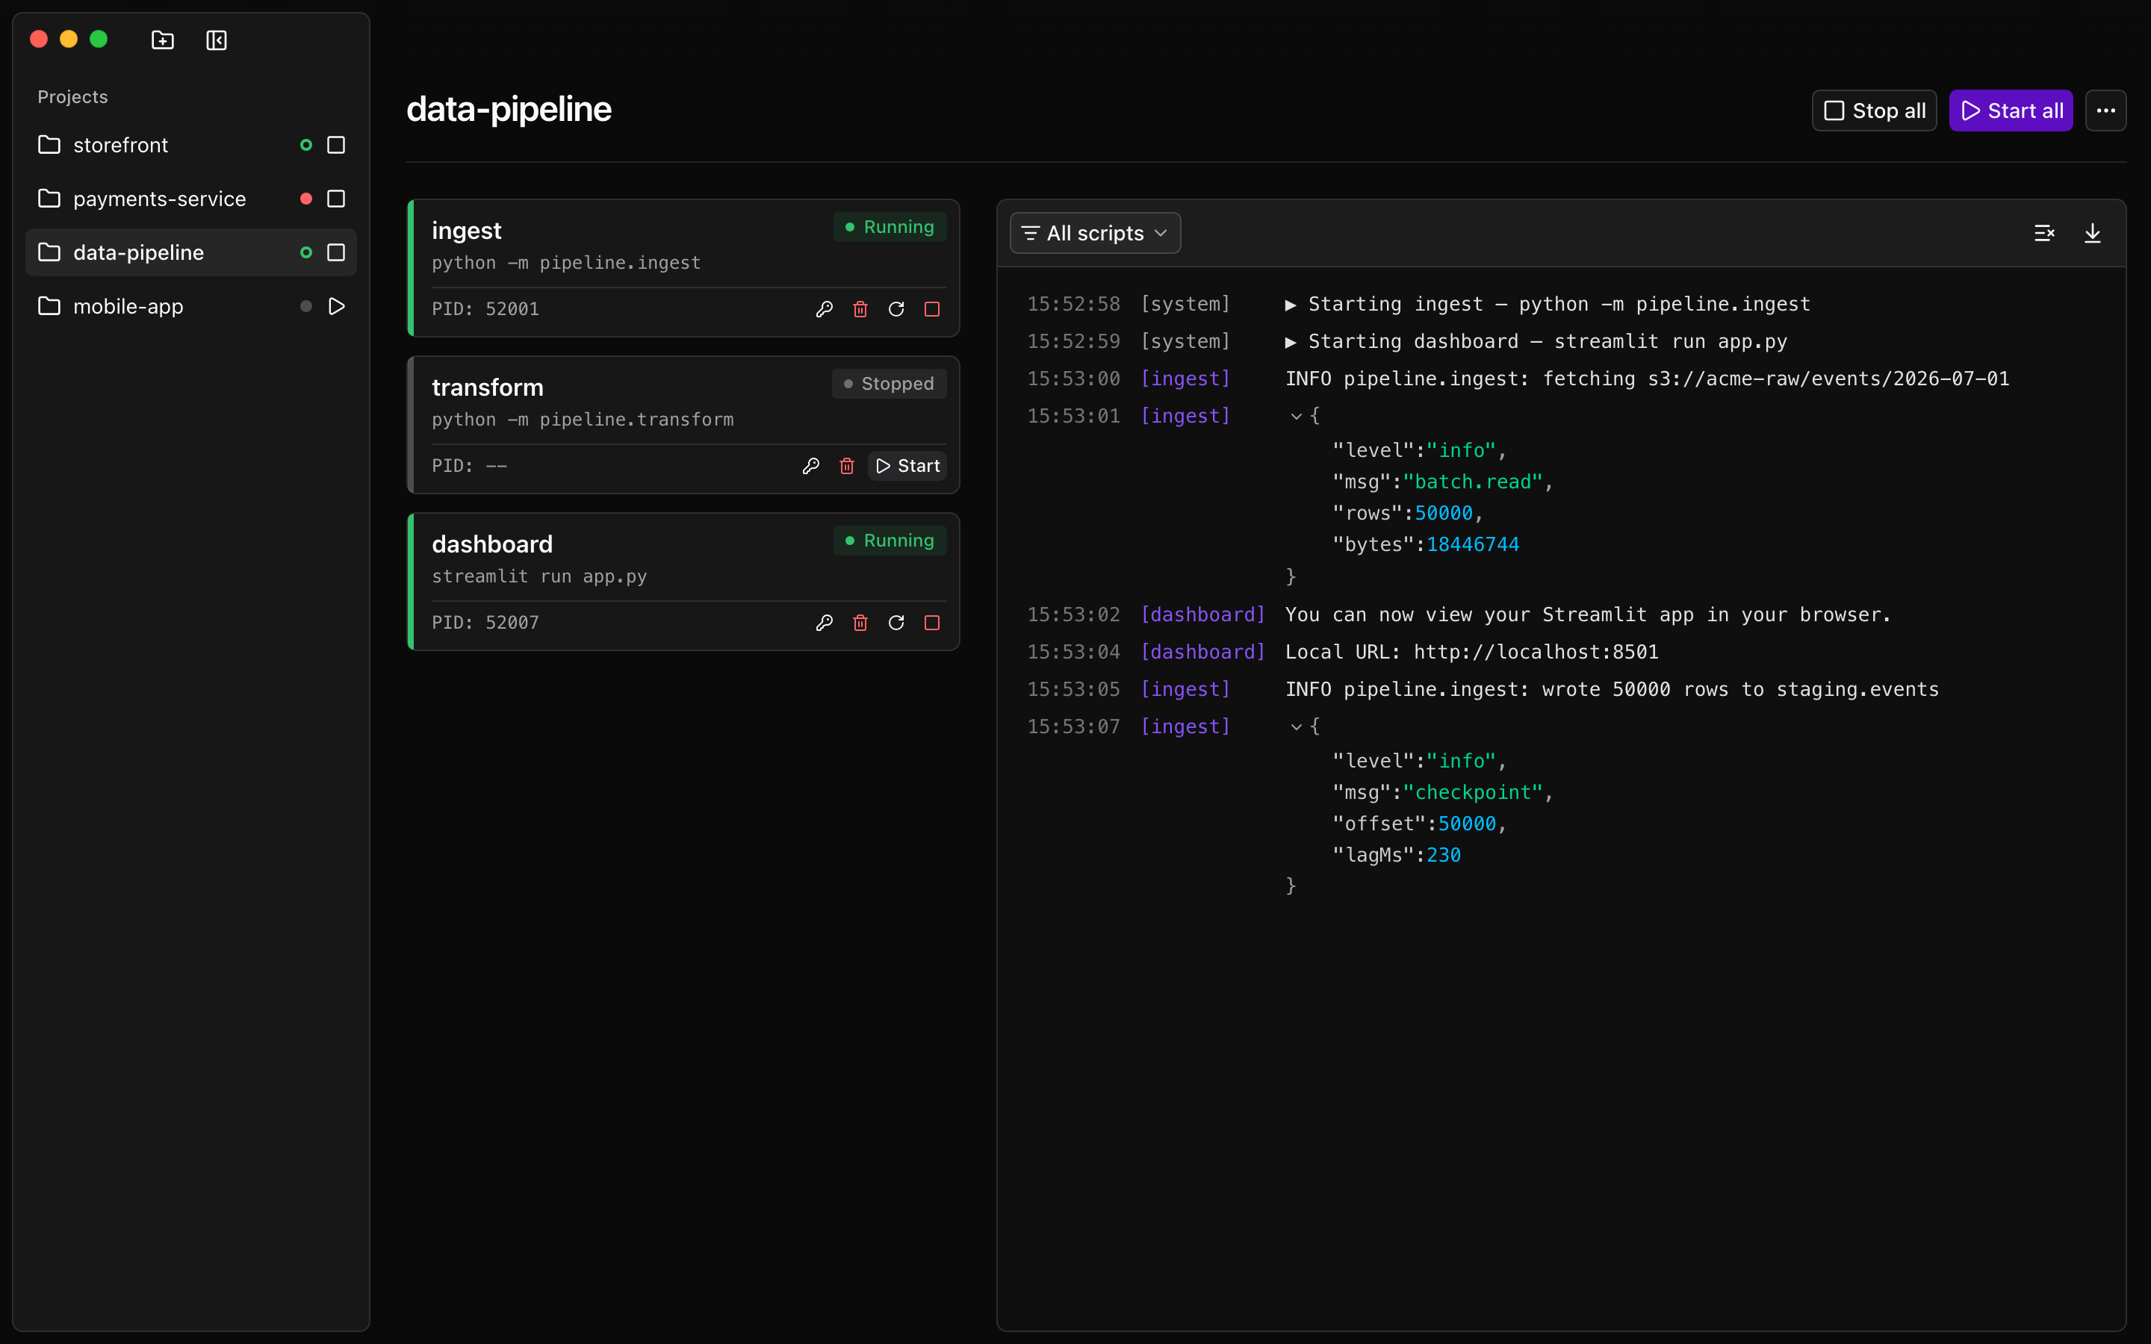Open the mobile-app project

(191, 307)
